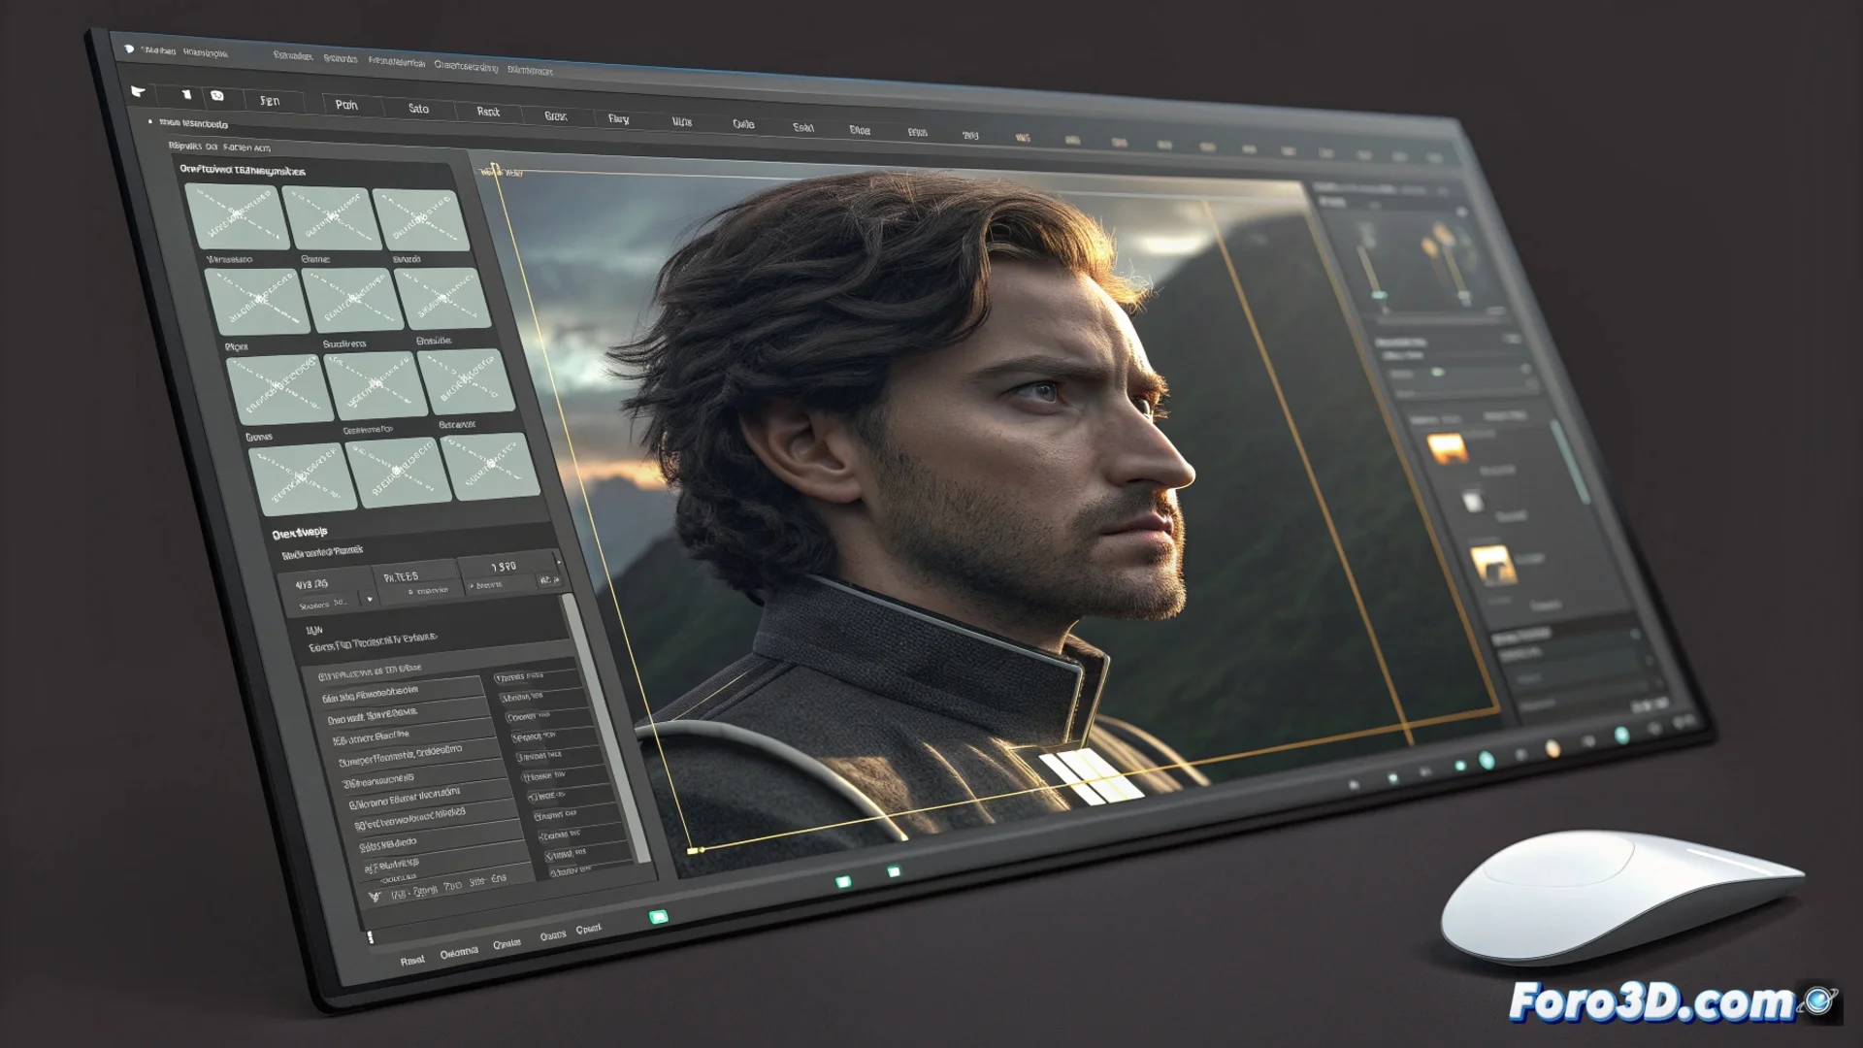
Task: Click the Opent button at the bottom
Action: (589, 929)
